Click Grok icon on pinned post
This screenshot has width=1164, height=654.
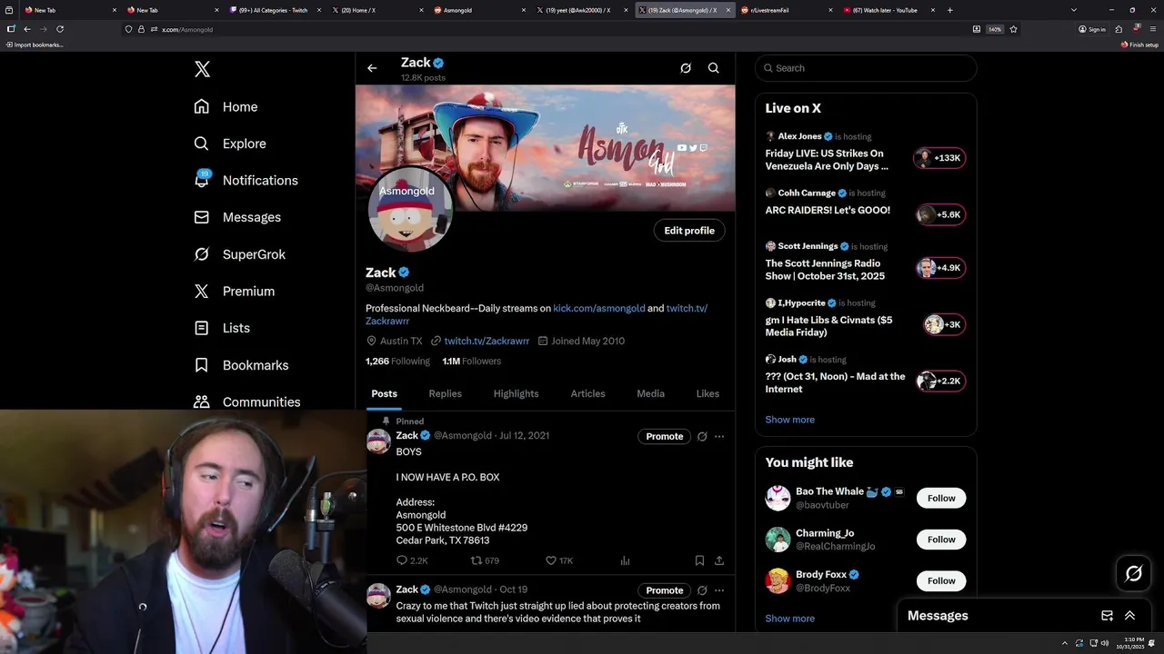[702, 437]
